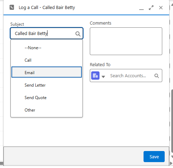Click the Log a Call phone icon
This screenshot has height=168, width=173.
click(x=11, y=7)
